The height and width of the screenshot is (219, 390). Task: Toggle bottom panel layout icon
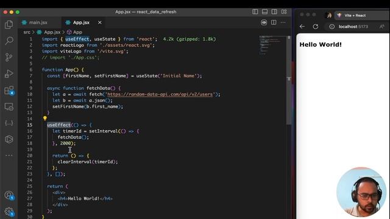264,12
